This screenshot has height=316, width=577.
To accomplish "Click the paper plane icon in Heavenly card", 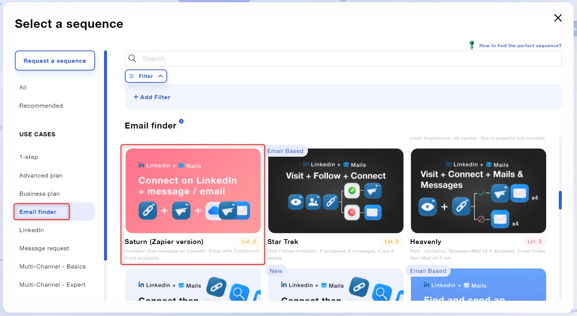I will 500,193.
